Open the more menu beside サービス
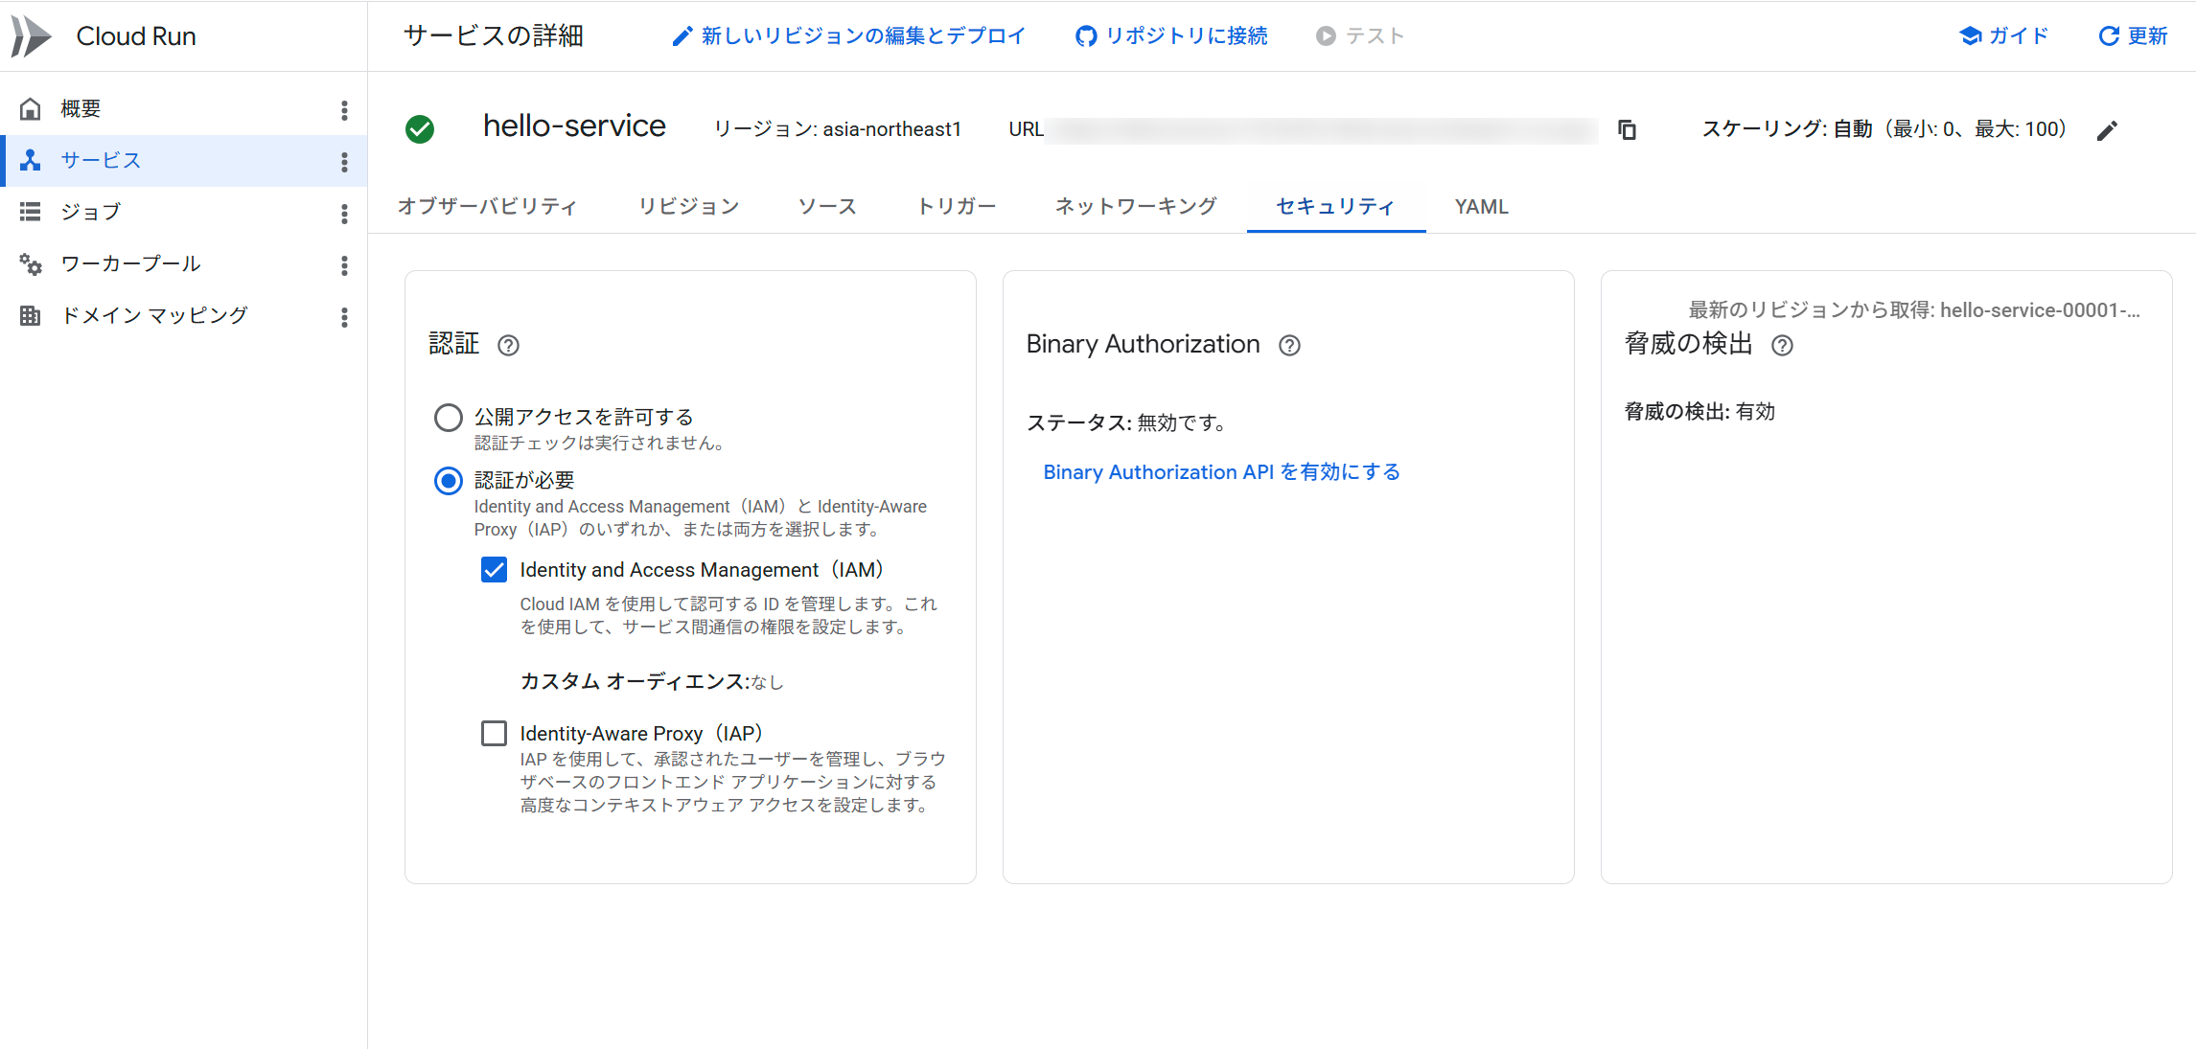 (344, 162)
